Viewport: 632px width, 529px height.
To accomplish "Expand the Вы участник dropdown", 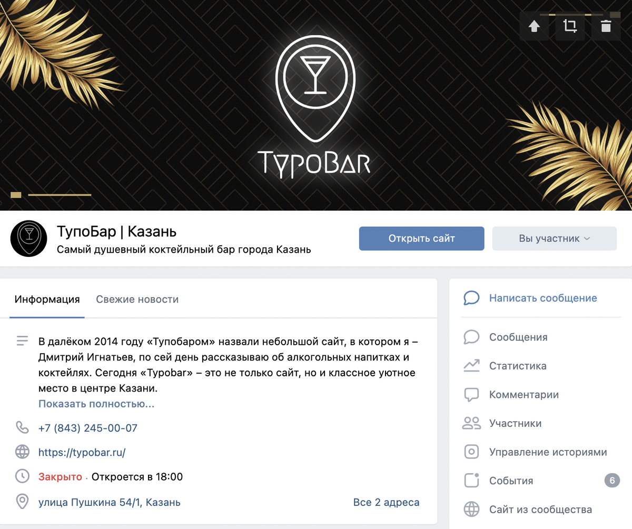I will pyautogui.click(x=554, y=238).
